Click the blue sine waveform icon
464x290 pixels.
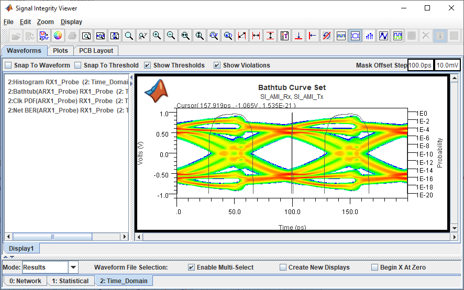383,36
